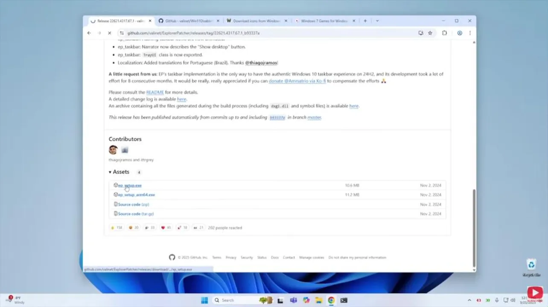This screenshot has width=548, height=307.
Task: Click the address bar URL
Action: pyautogui.click(x=193, y=33)
